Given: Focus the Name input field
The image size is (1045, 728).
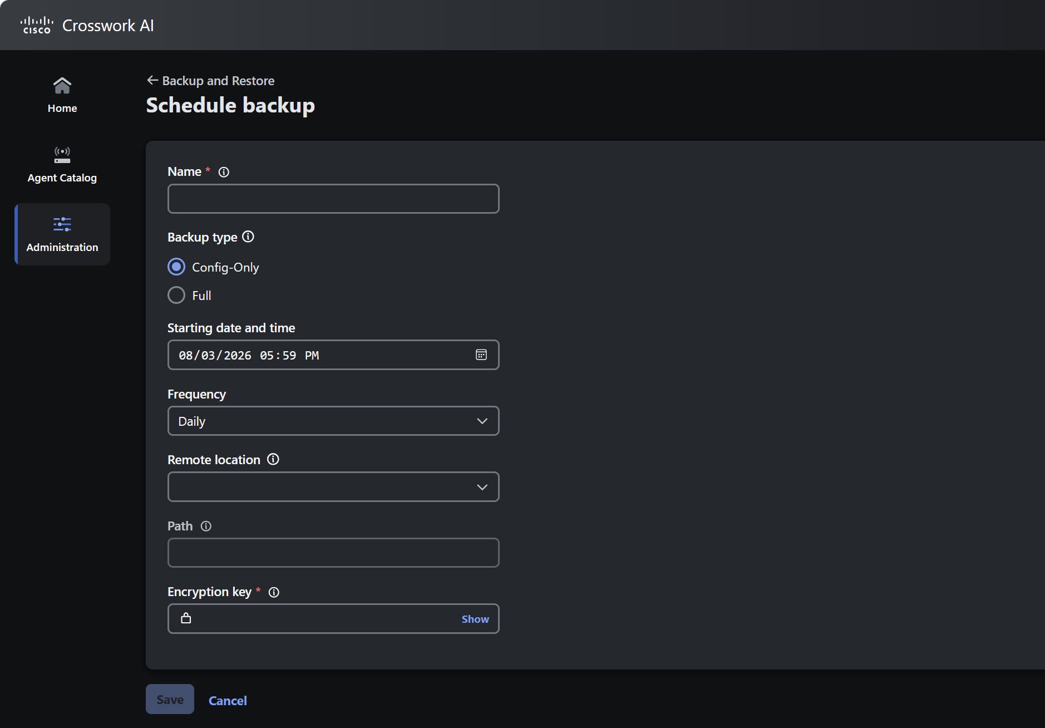Looking at the screenshot, I should click(333, 199).
